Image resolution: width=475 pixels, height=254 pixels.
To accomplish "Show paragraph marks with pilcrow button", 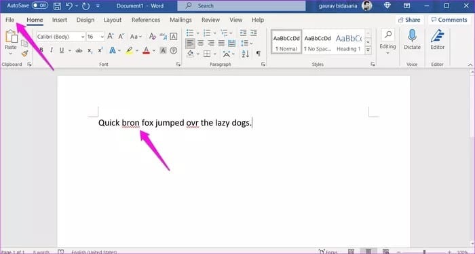I will (258, 54).
